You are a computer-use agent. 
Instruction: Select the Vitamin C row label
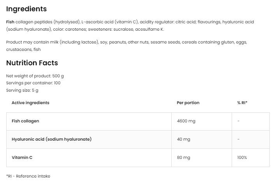coord(21,157)
